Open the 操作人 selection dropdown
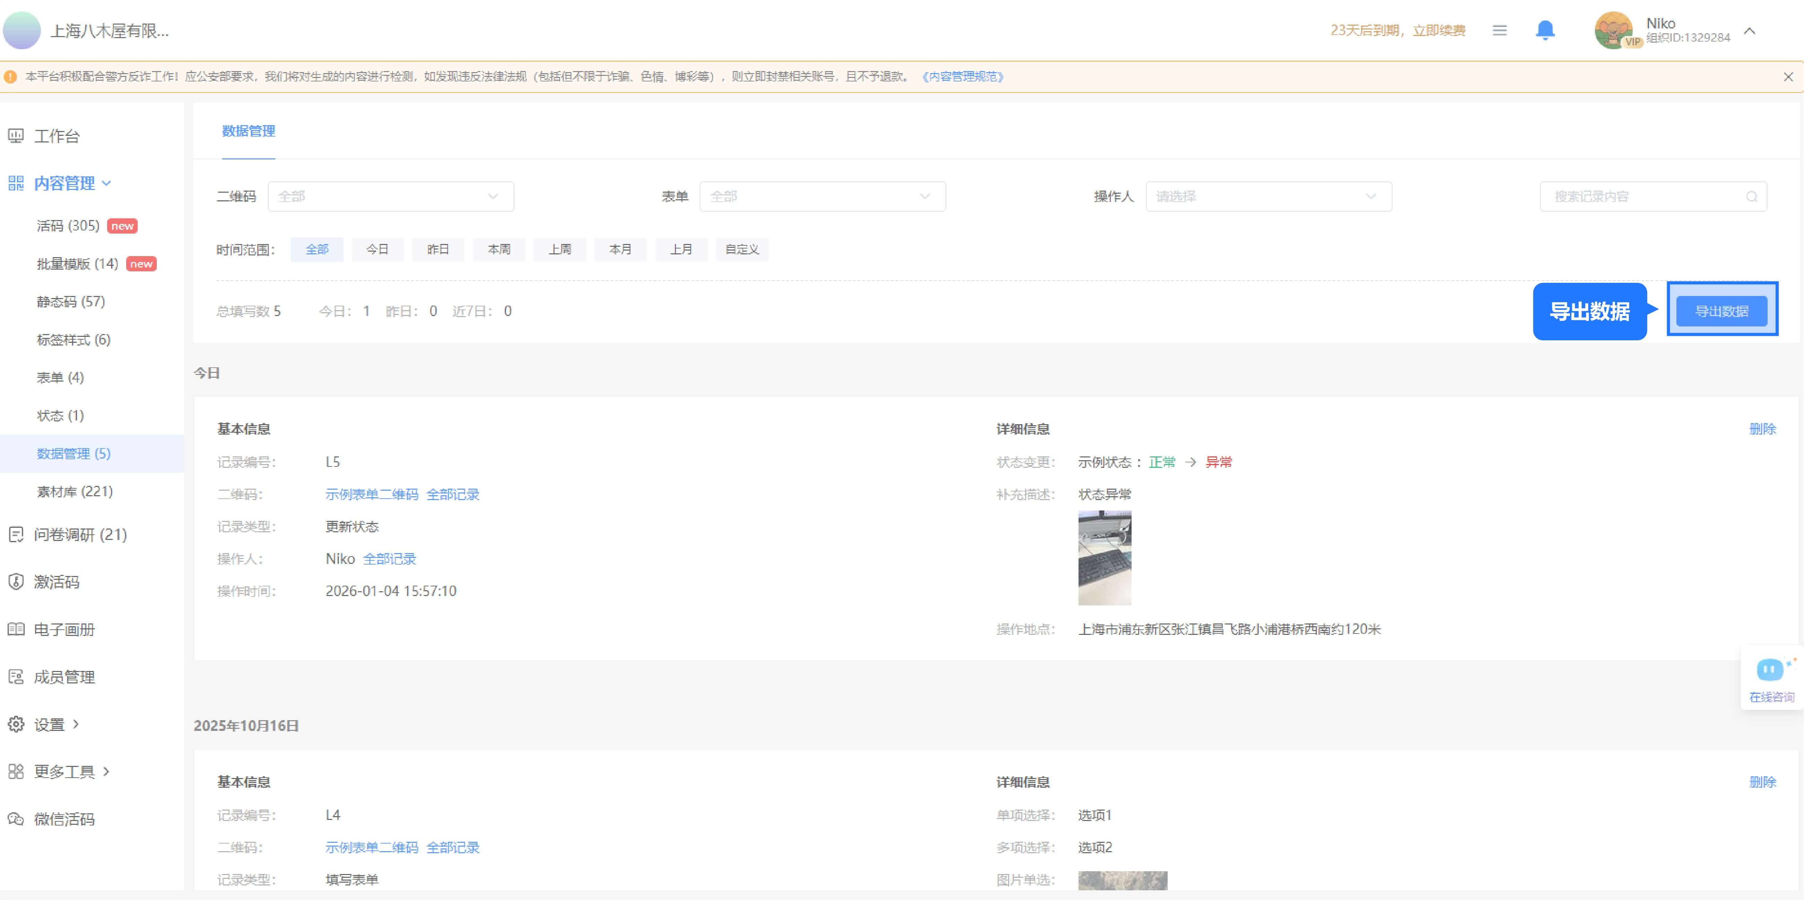This screenshot has height=900, width=1804. click(1268, 196)
